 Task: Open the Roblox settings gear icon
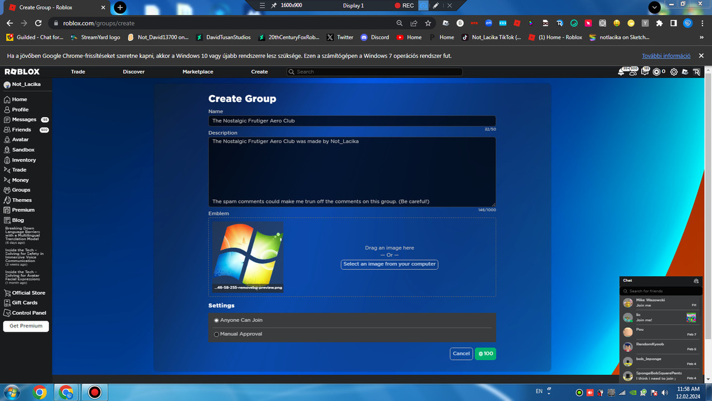tap(674, 72)
